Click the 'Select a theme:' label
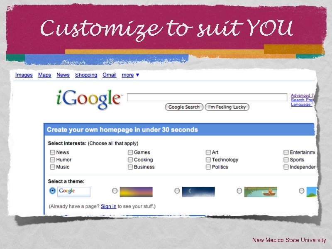Screen dimensions: 332x249 click(66, 181)
